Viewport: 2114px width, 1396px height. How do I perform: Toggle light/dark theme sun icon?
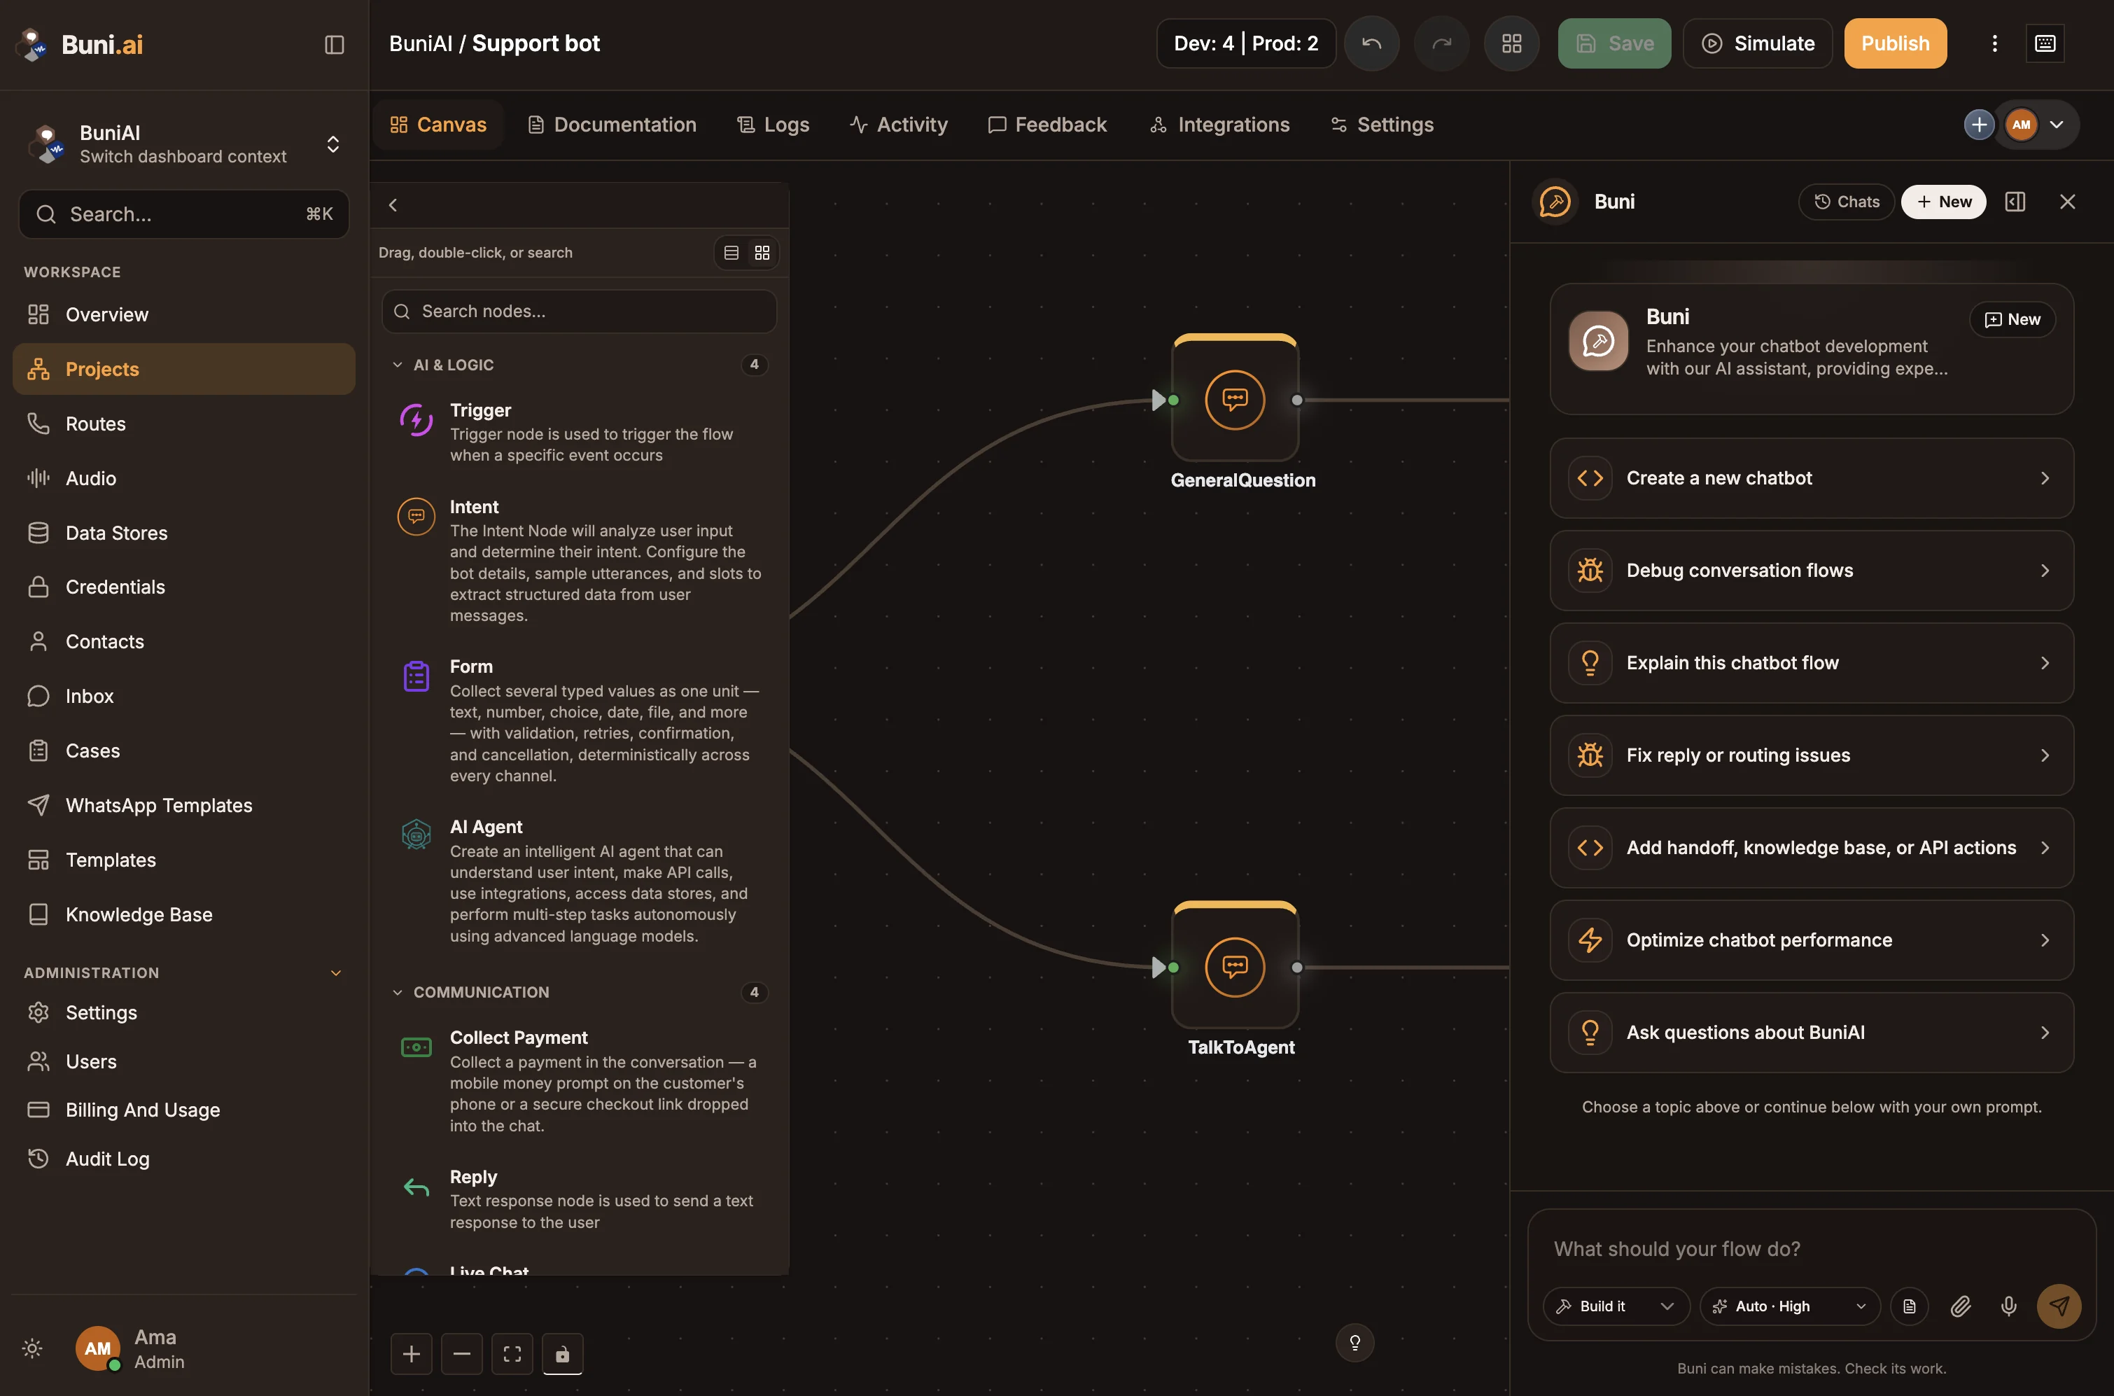coord(33,1348)
